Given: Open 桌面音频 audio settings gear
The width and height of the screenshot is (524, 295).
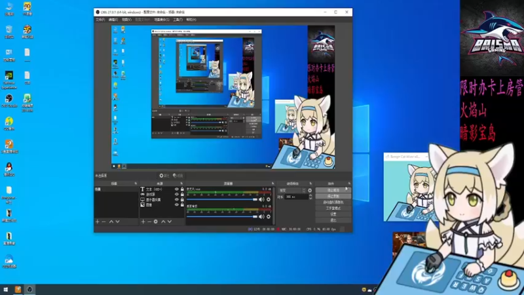Looking at the screenshot, I should coord(269,216).
